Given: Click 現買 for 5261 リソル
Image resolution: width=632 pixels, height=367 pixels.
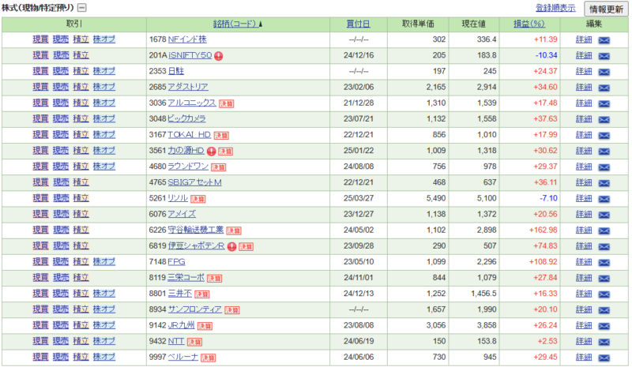Looking at the screenshot, I should tap(40, 198).
